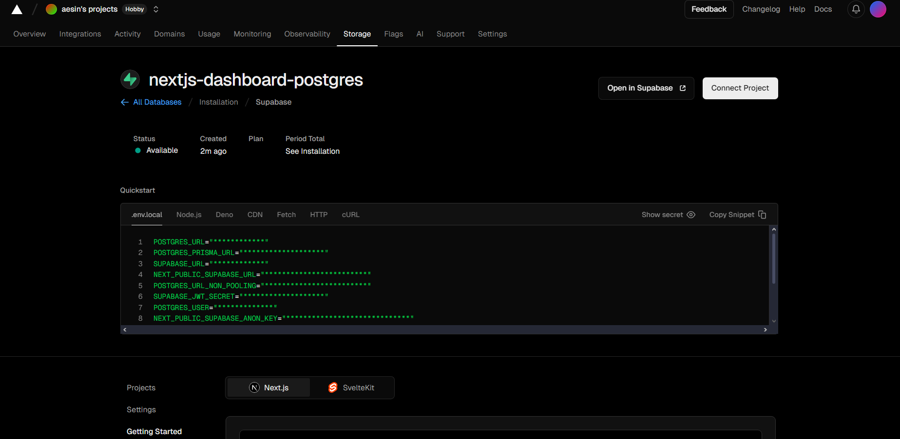Switch to the Node.js quickstart tab

tap(189, 215)
